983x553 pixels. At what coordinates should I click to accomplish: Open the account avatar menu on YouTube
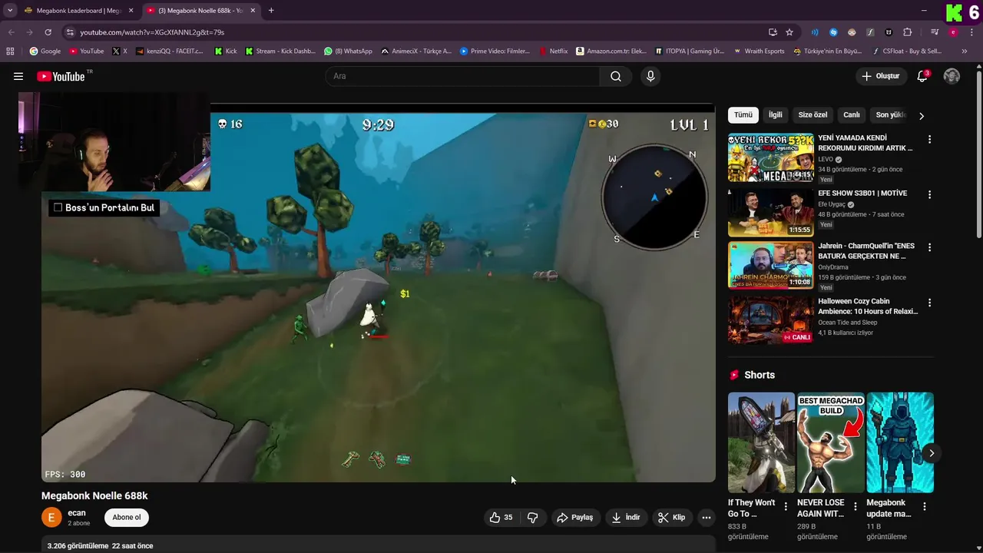click(952, 76)
